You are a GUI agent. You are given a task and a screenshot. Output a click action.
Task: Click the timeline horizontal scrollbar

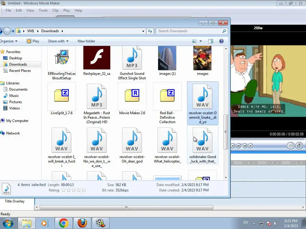(x=126, y=208)
